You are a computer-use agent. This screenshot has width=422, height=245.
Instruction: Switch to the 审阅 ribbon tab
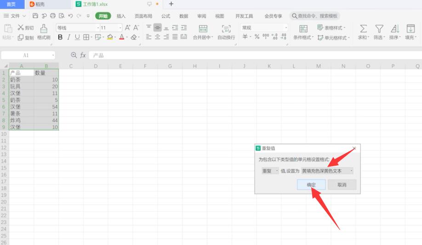point(202,16)
